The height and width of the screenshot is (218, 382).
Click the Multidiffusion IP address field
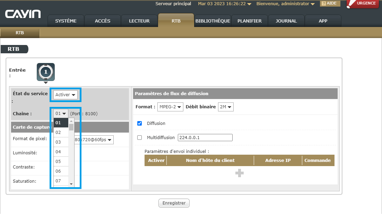205,138
